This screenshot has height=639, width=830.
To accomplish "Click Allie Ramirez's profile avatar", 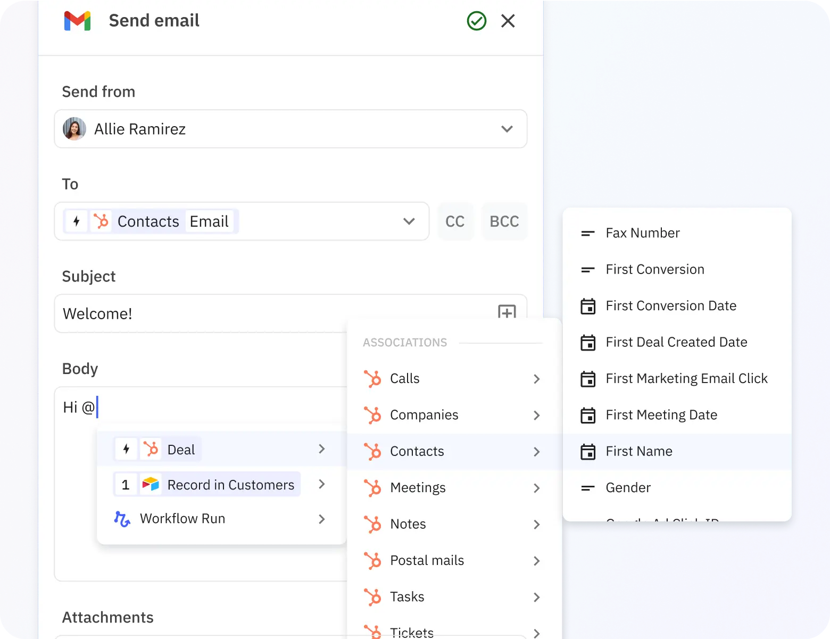I will pyautogui.click(x=74, y=129).
